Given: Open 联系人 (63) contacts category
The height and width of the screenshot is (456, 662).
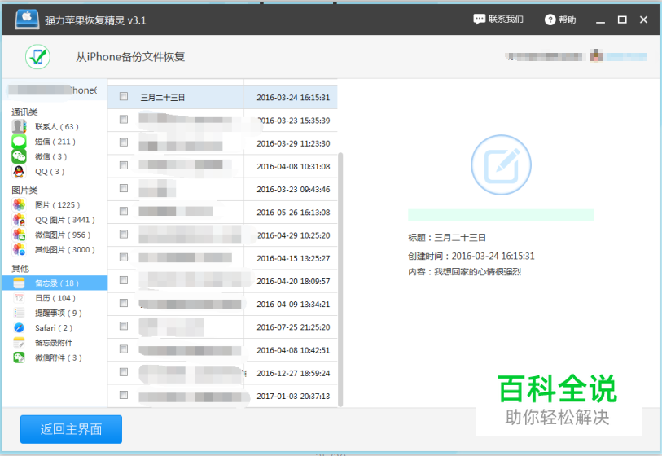Looking at the screenshot, I should [x=56, y=127].
